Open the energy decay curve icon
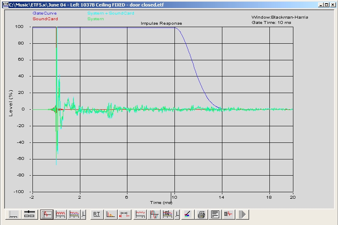This screenshot has height=225, width=338. tap(110, 214)
